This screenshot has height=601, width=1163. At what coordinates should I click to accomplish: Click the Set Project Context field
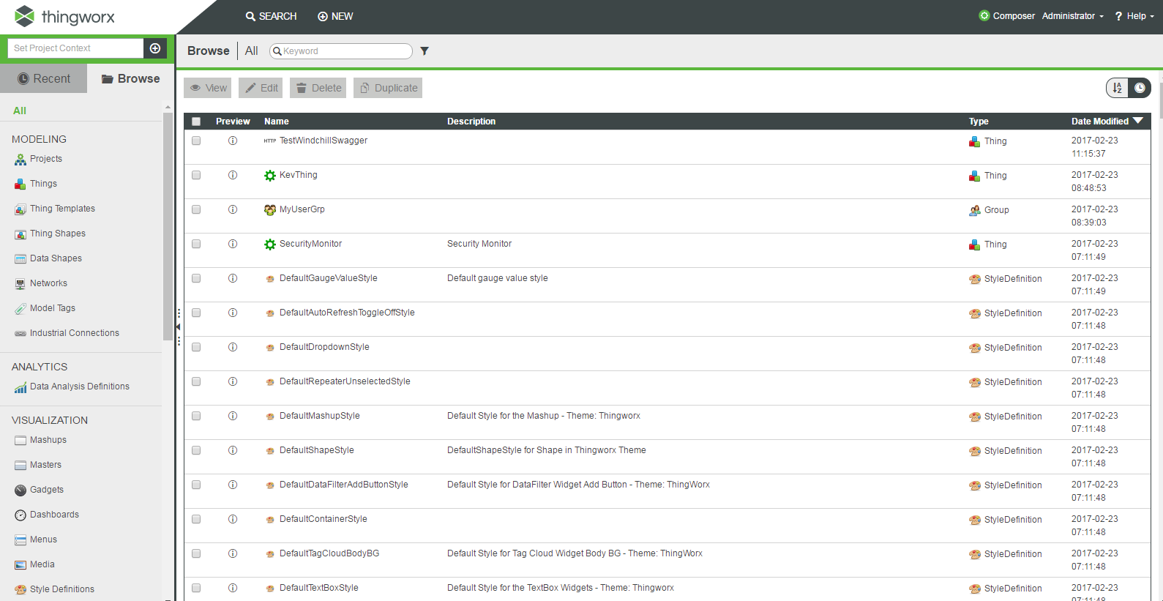[75, 48]
